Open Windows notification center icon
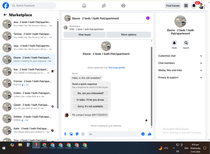210x154 pixels. [x=205, y=148]
